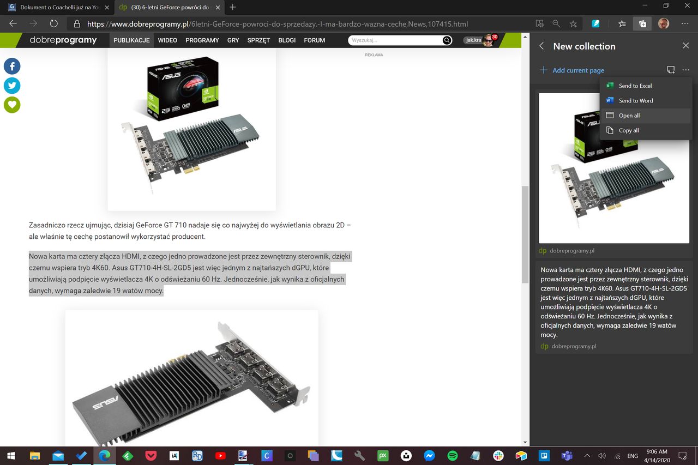
Task: Click the zoom magnifier in the address bar
Action: tap(556, 24)
